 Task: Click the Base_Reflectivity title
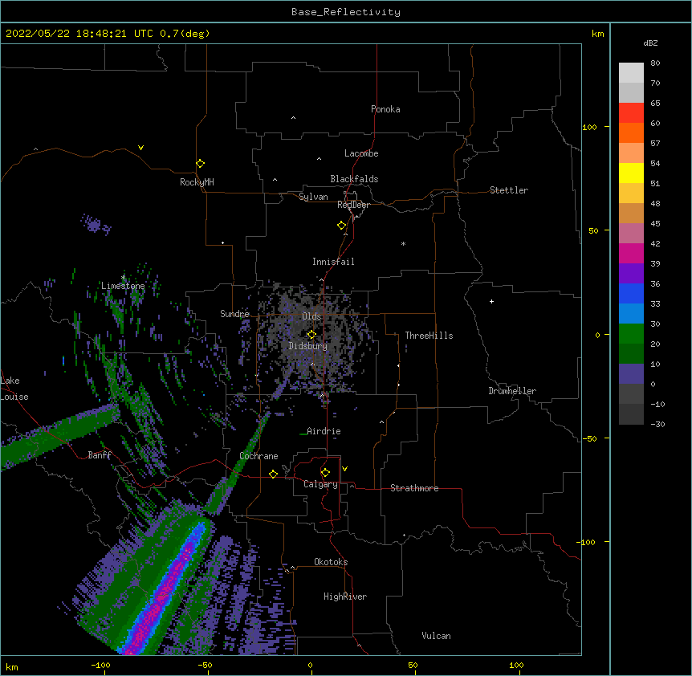coord(346,12)
